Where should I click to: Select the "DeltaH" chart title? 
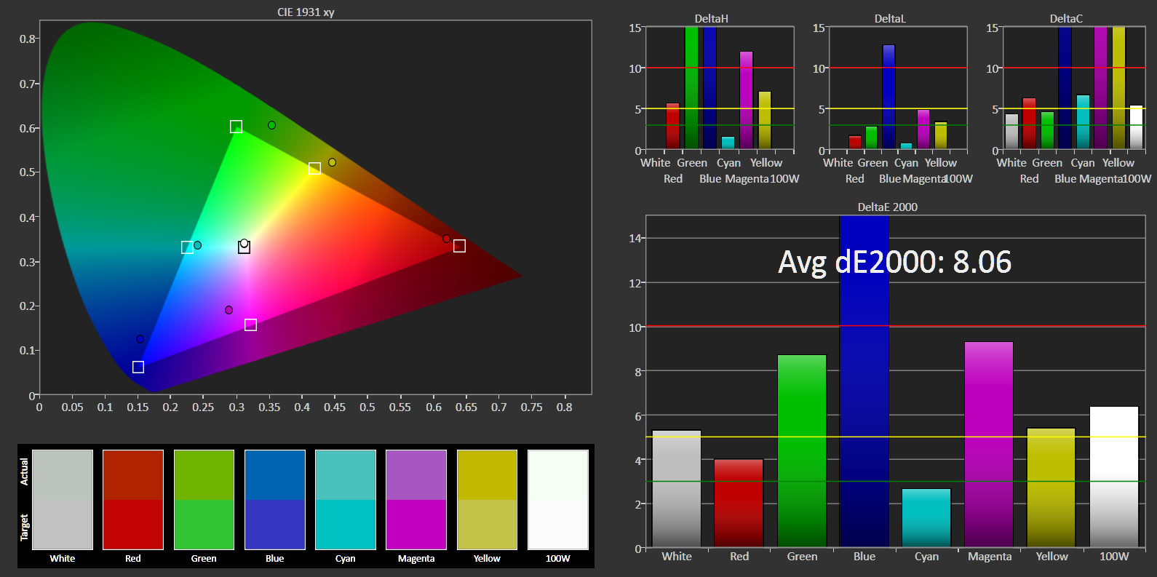pyautogui.click(x=712, y=19)
